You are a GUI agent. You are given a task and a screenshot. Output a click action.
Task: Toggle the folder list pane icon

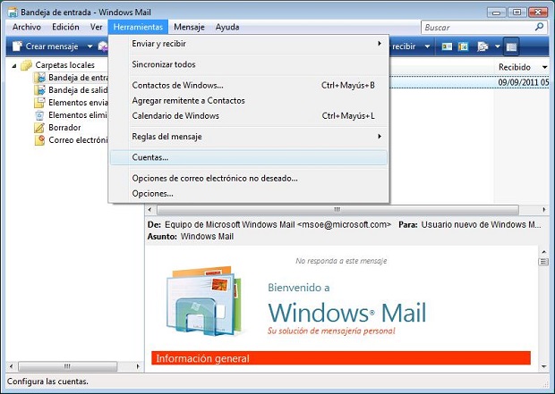pyautogui.click(x=511, y=46)
